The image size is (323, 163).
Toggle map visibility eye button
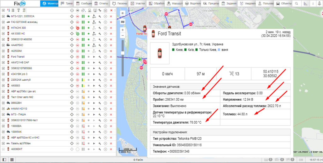122,13
